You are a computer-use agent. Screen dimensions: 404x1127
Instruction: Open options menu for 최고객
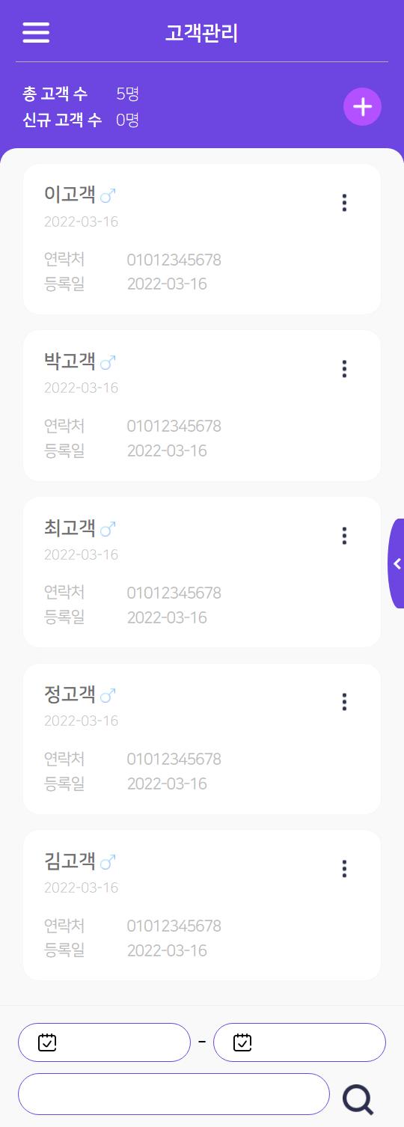tap(344, 536)
